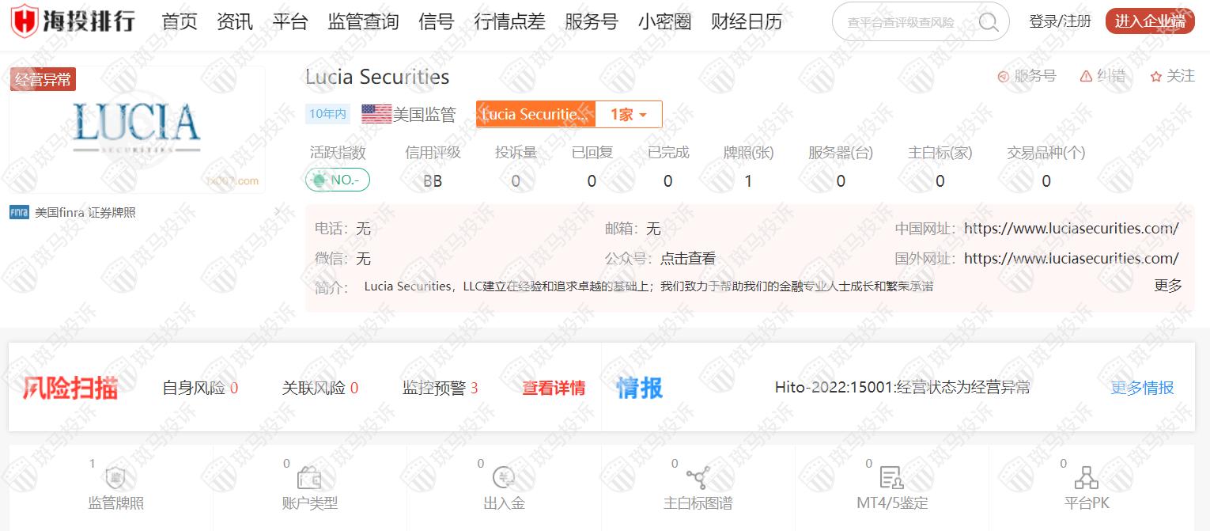1210x531 pixels.
Task: Click the 纠错 warning icon
Action: (x=1086, y=76)
